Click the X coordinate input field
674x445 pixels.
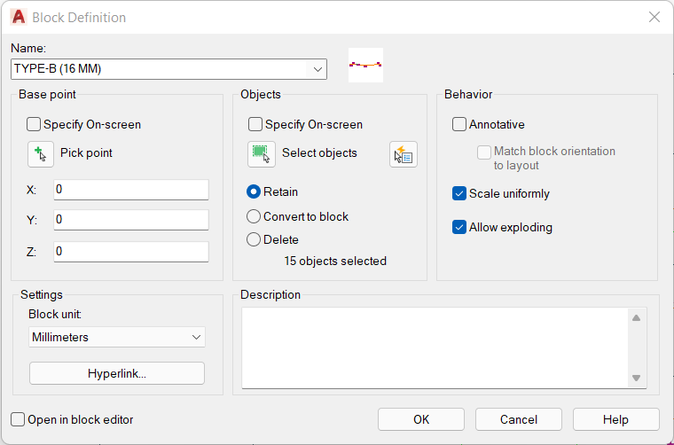[x=131, y=190]
